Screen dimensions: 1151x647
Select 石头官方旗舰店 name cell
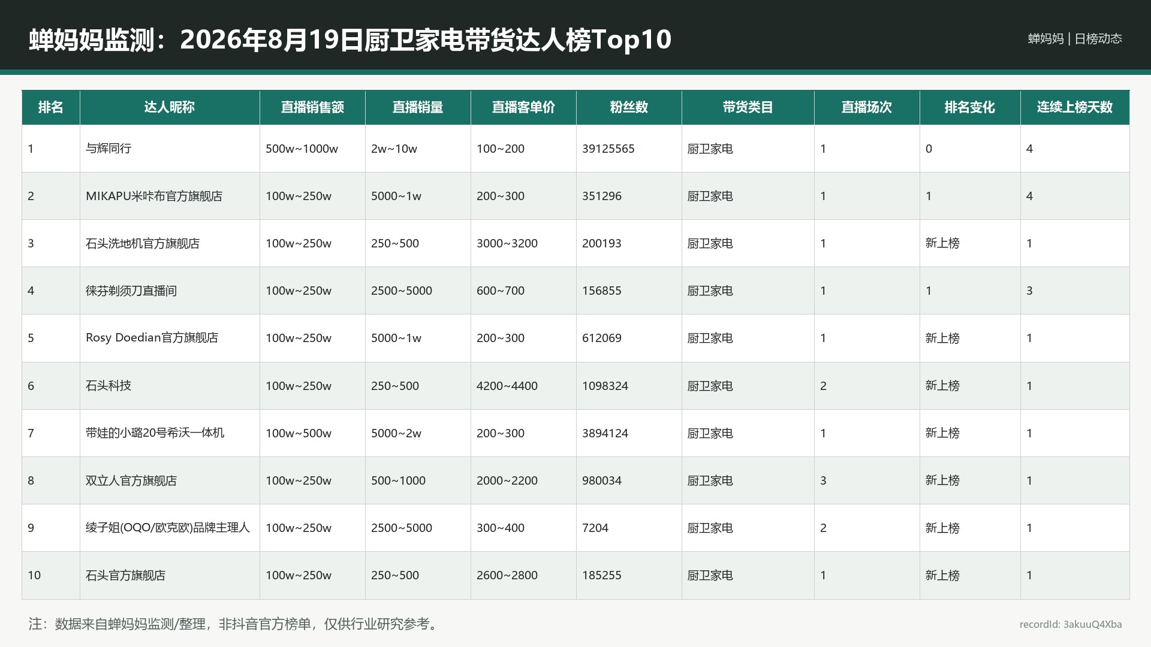pyautogui.click(x=170, y=575)
